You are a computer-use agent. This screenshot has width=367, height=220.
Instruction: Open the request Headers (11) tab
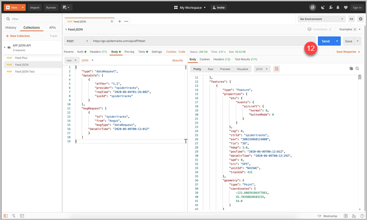pyautogui.click(x=98, y=52)
